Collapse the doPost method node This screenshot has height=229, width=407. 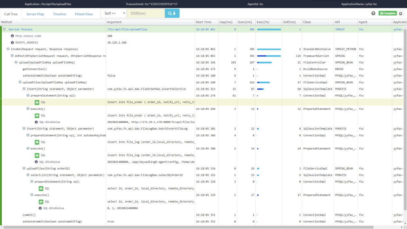12,56
